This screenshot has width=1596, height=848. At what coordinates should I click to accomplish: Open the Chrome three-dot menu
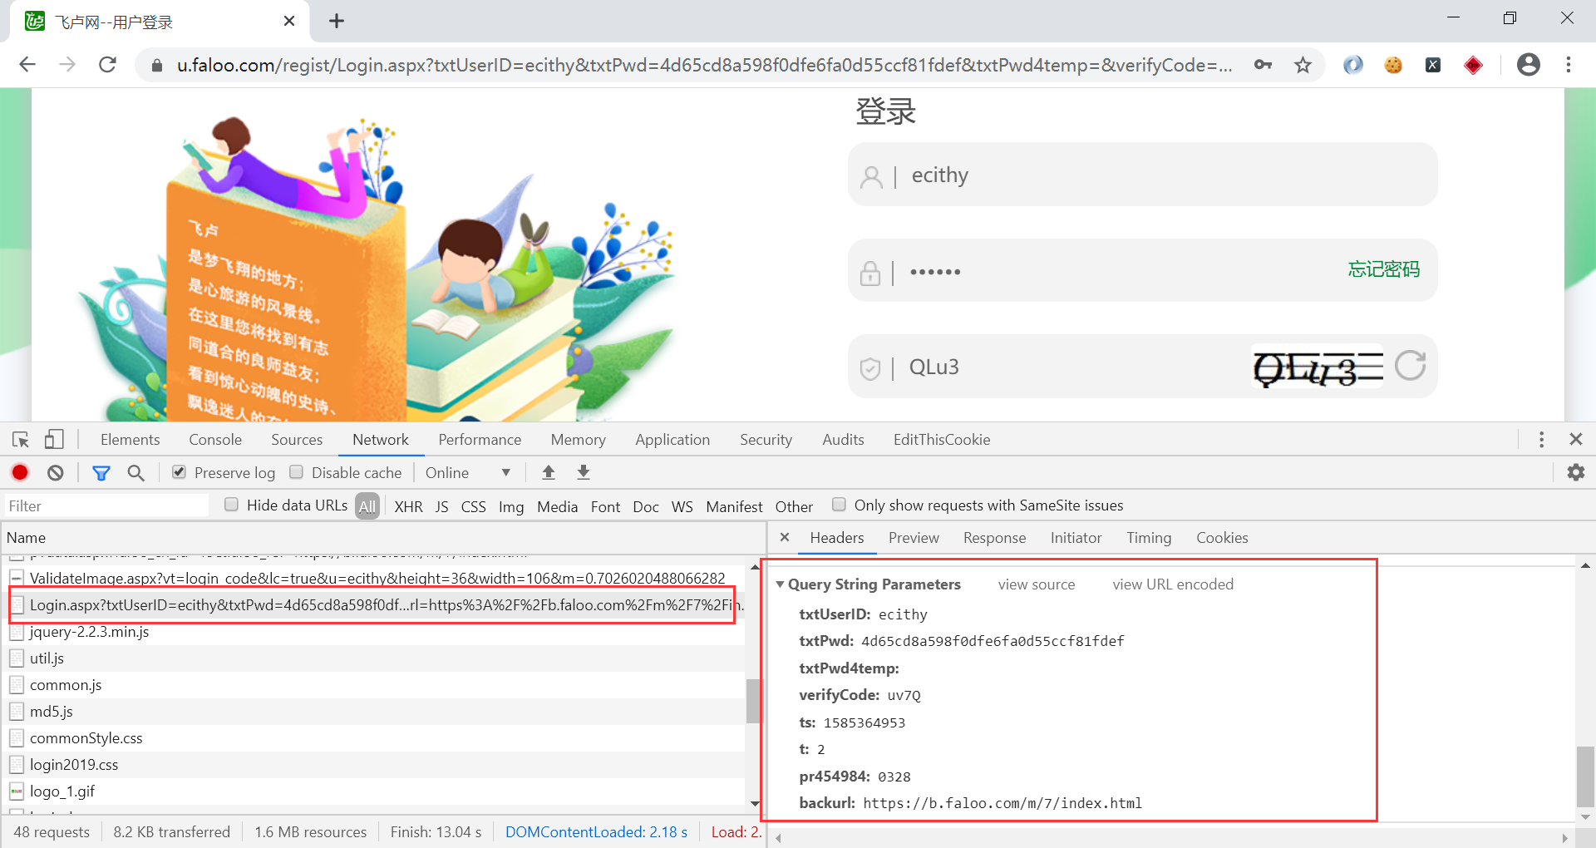[x=1569, y=65]
